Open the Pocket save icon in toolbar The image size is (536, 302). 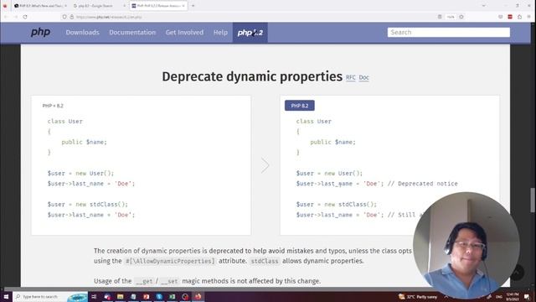[501, 17]
